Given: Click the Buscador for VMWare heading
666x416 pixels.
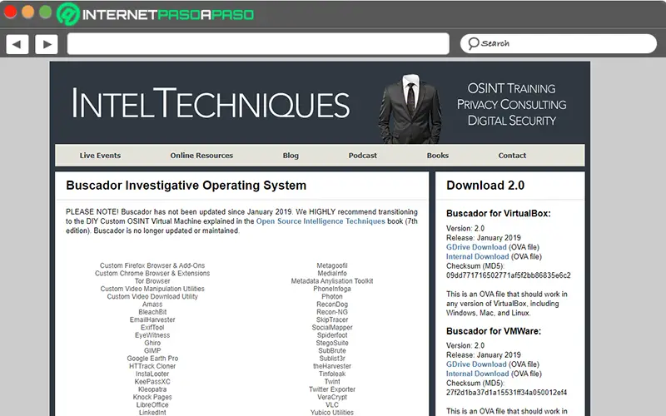Looking at the screenshot, I should click(x=494, y=331).
